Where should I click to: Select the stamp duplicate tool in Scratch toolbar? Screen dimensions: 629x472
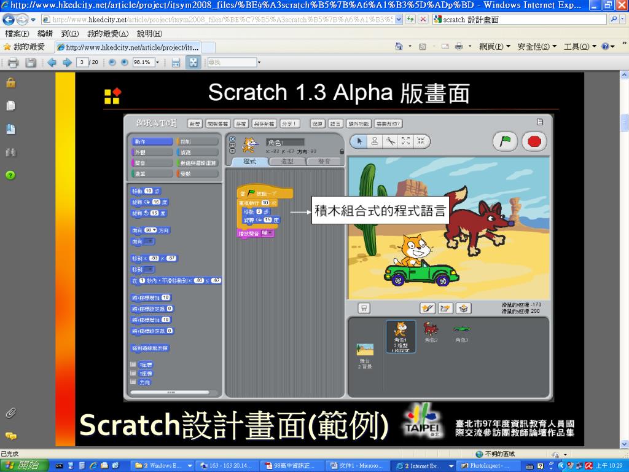point(374,141)
